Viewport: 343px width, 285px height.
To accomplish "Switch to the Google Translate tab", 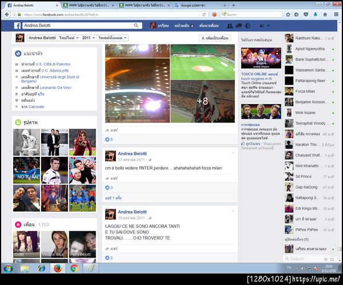I will (201, 5).
